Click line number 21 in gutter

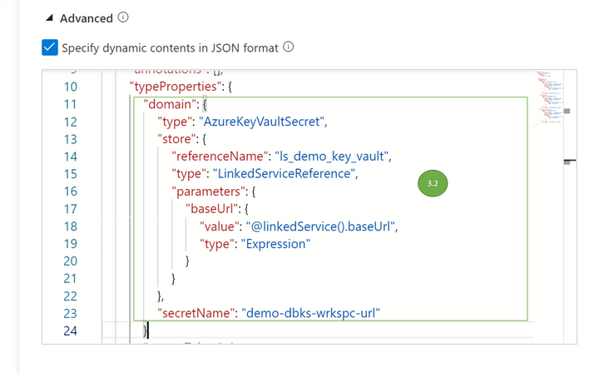click(70, 279)
